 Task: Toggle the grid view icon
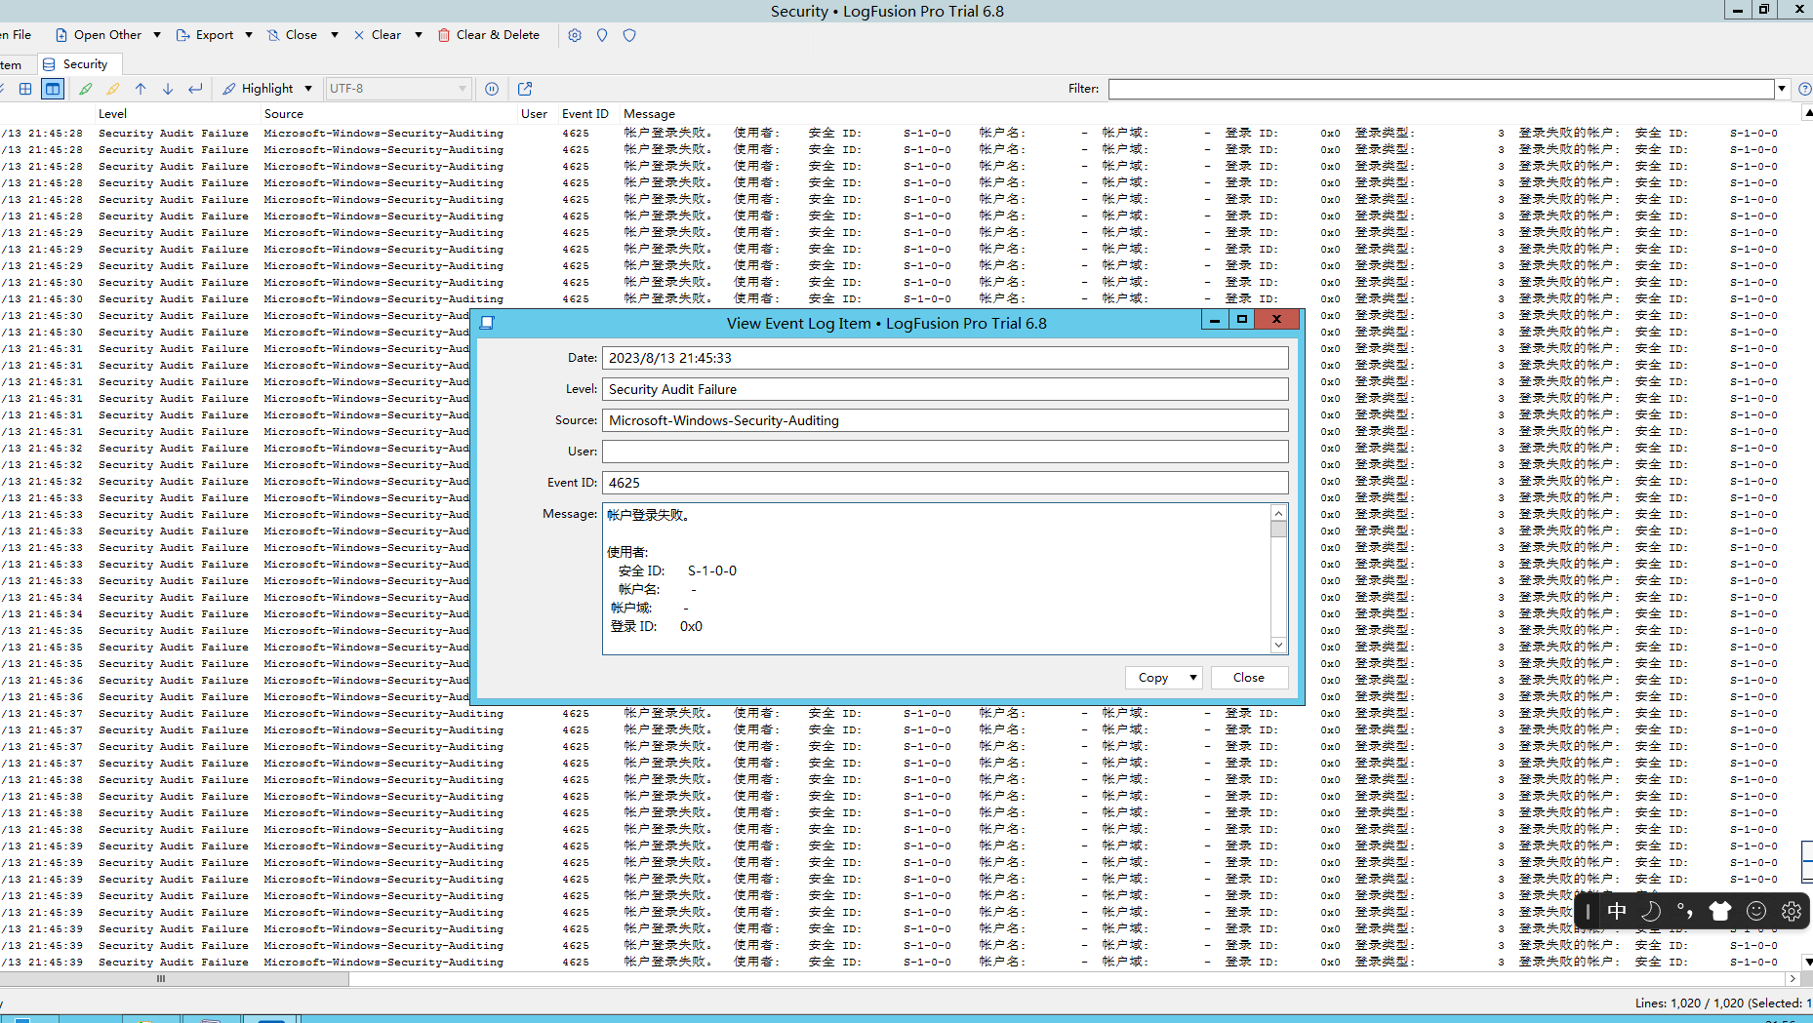(x=24, y=88)
